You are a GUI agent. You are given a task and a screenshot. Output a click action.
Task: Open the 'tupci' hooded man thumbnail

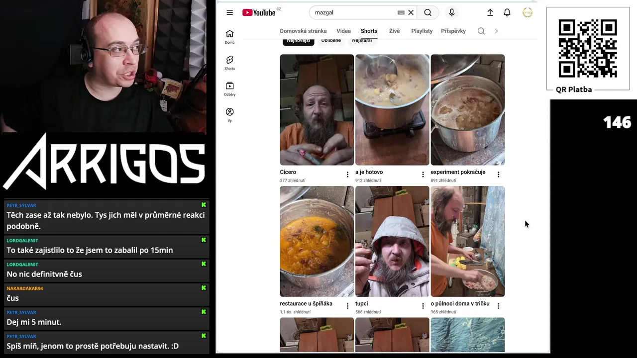(x=392, y=242)
